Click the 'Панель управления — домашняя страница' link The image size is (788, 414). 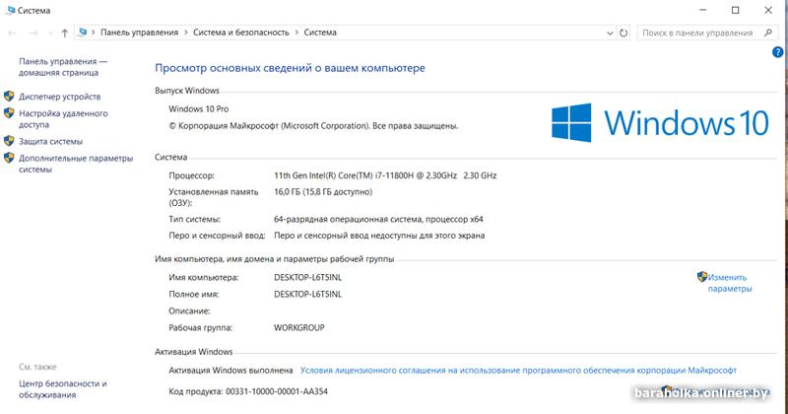(x=62, y=66)
